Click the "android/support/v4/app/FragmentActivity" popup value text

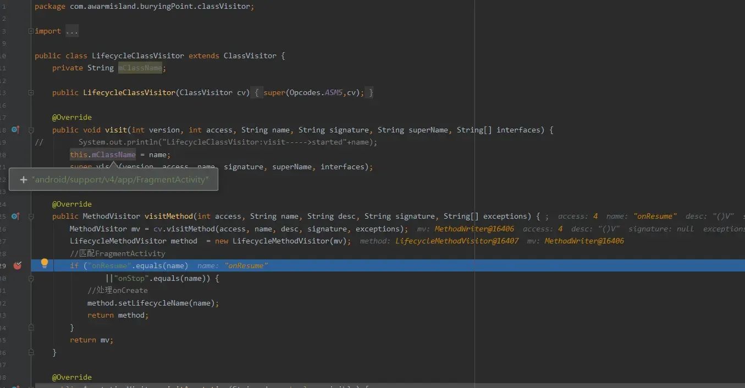coord(120,180)
